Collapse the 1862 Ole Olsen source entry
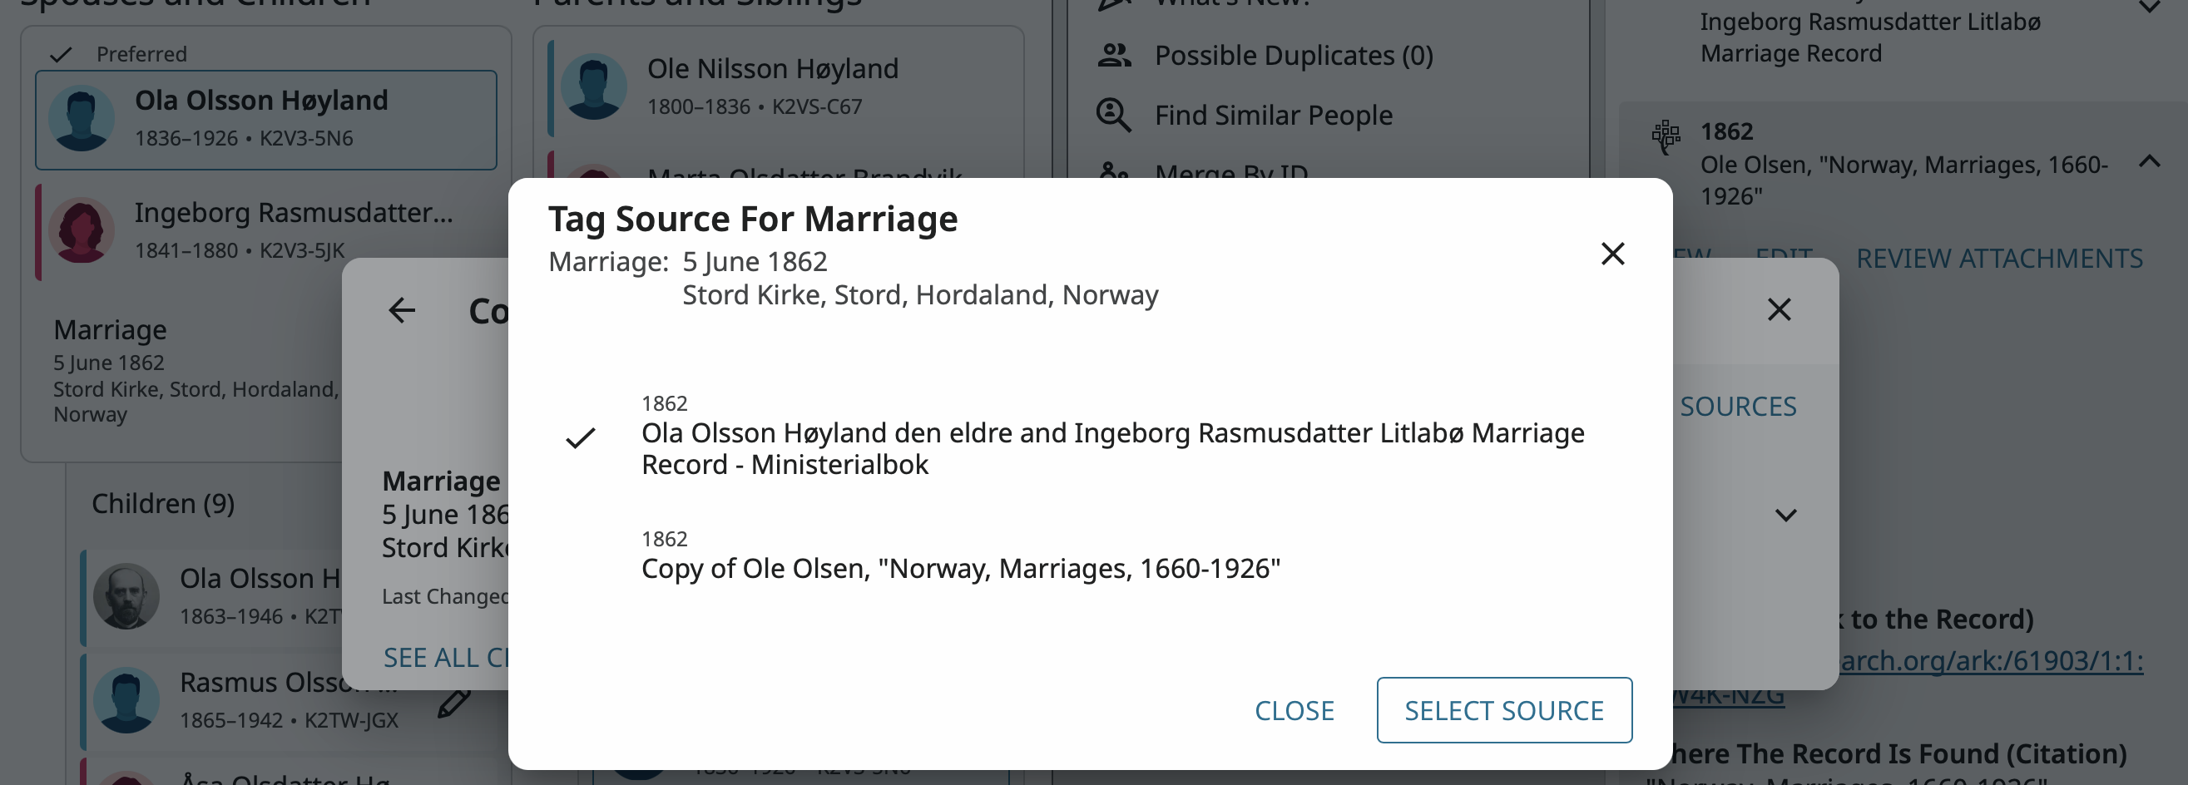The image size is (2188, 785). [2149, 162]
